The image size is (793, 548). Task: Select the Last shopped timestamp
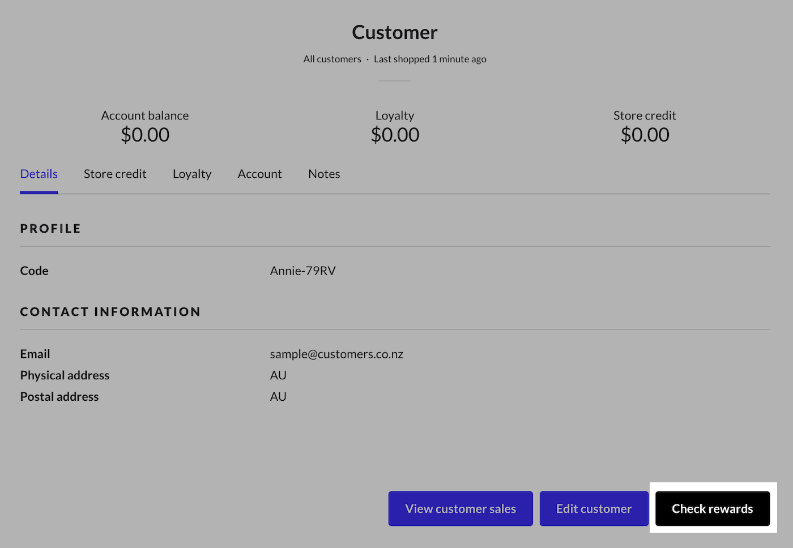430,59
